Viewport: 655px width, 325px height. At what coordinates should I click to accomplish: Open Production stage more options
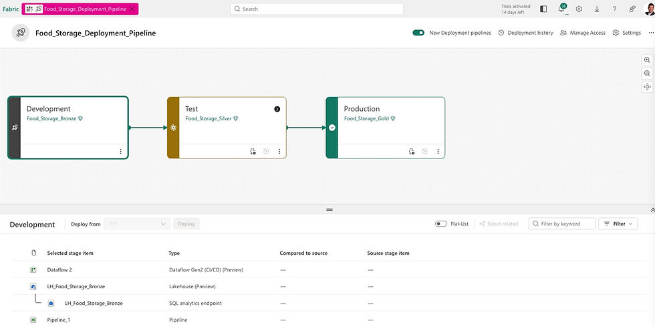click(x=438, y=151)
